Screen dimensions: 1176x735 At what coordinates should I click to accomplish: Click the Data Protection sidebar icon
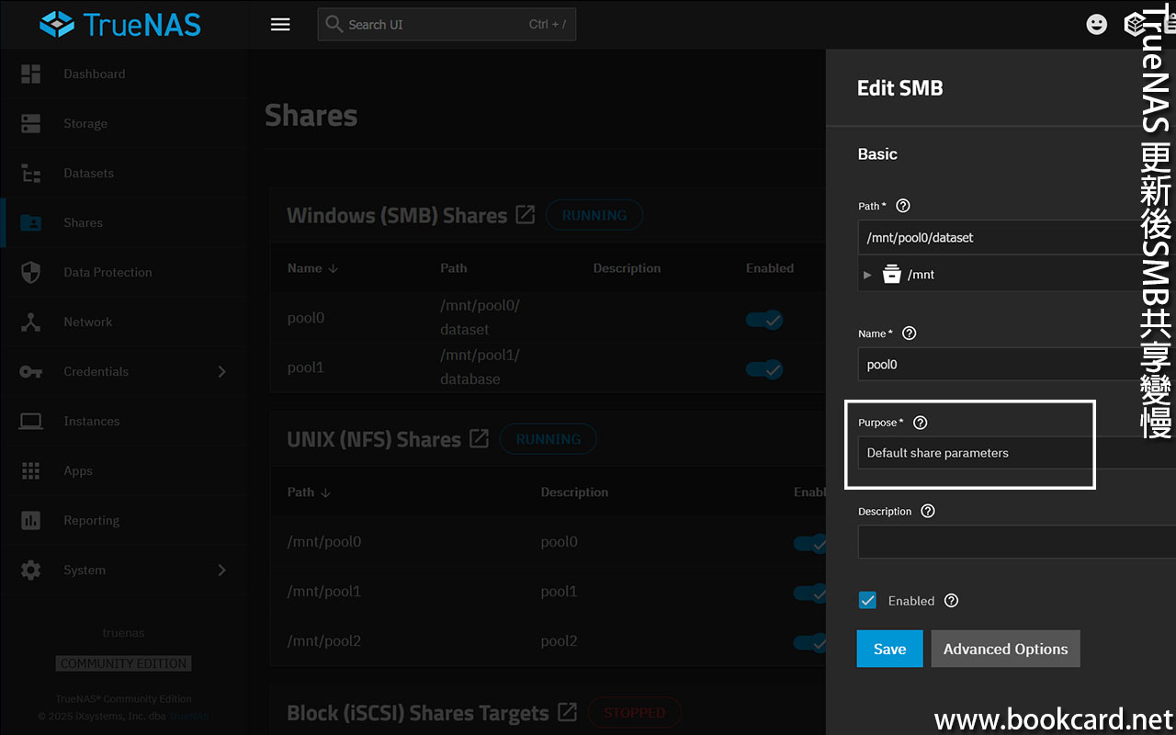point(30,272)
